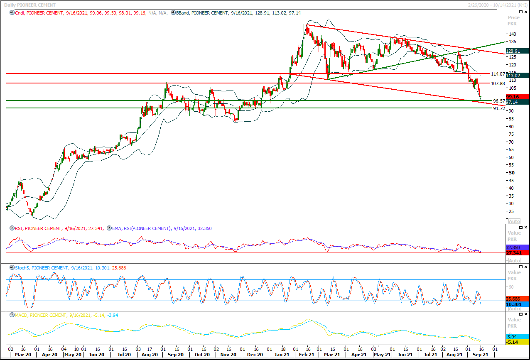
Task: Click the clock icon beside BBand legend
Action: pyautogui.click(x=173, y=13)
